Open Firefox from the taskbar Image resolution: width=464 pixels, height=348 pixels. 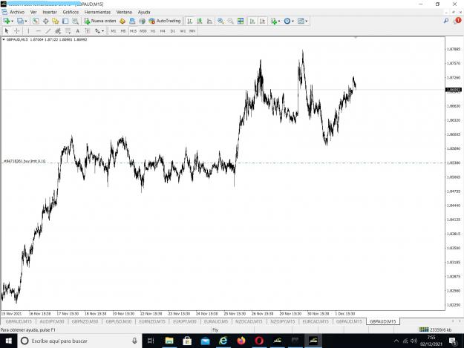(x=241, y=341)
